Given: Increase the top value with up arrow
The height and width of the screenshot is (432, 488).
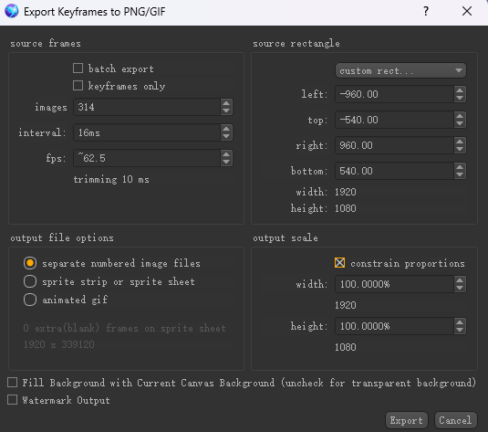Looking at the screenshot, I should pyautogui.click(x=460, y=116).
